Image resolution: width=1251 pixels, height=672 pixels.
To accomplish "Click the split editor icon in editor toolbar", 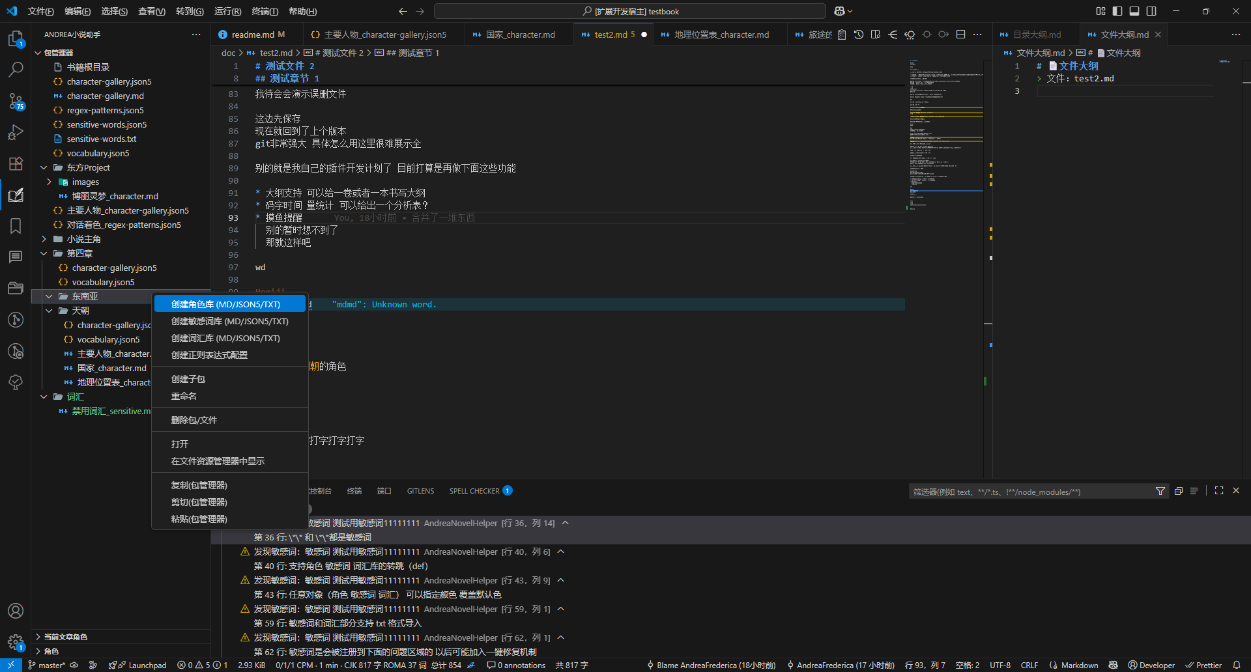I will pos(960,35).
